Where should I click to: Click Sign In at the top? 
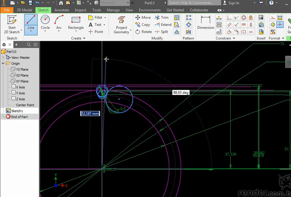pos(233,3)
